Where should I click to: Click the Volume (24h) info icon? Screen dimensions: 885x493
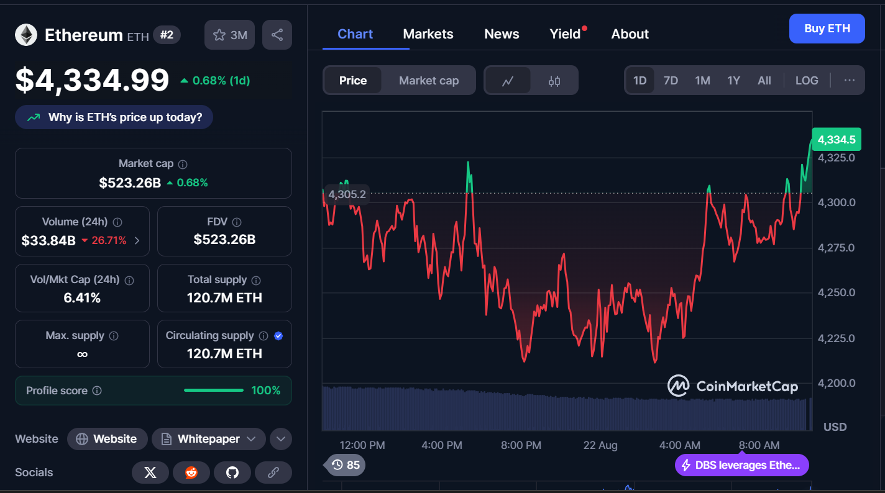[117, 222]
